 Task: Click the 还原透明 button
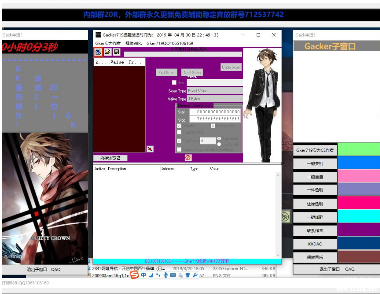315,204
